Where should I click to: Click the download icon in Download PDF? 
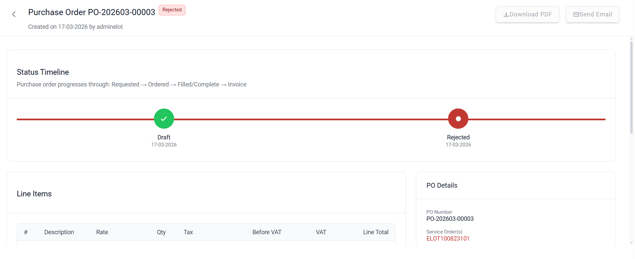coord(506,14)
